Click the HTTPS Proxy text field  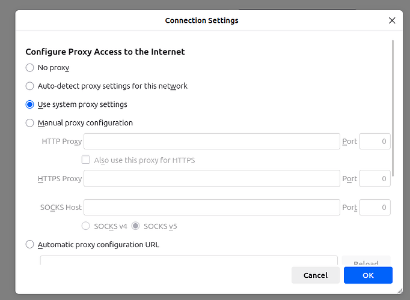212,179
